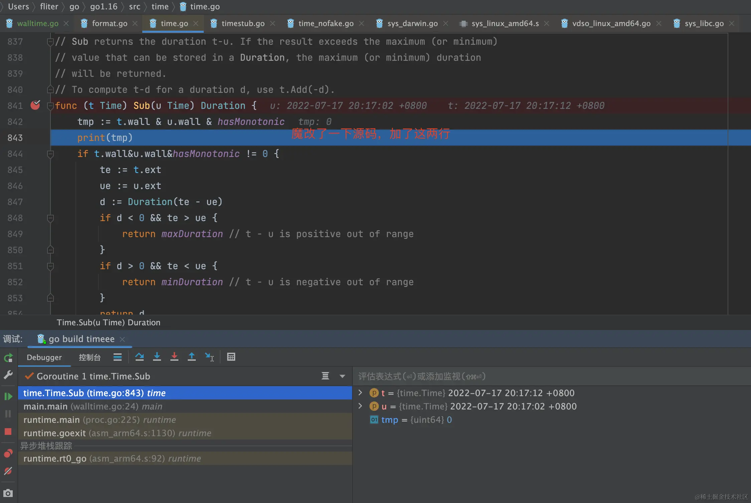Viewport: 751px width, 503px height.
Task: Click the red Force Step Into icon
Action: click(174, 357)
